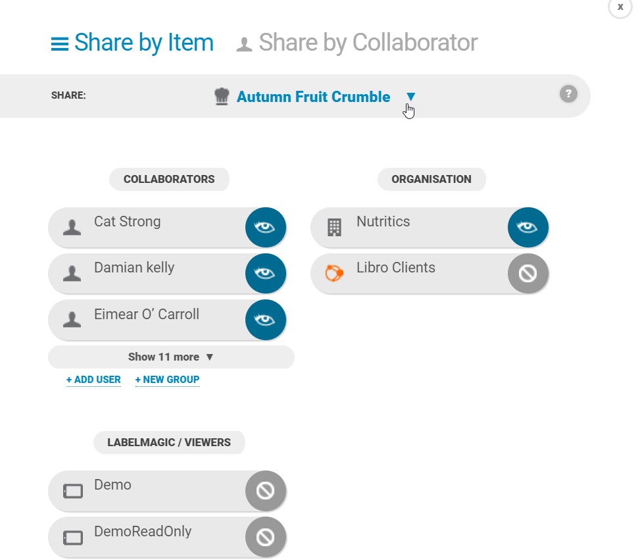Click the chef hat recipe icon
This screenshot has width=640, height=560.
[x=222, y=97]
